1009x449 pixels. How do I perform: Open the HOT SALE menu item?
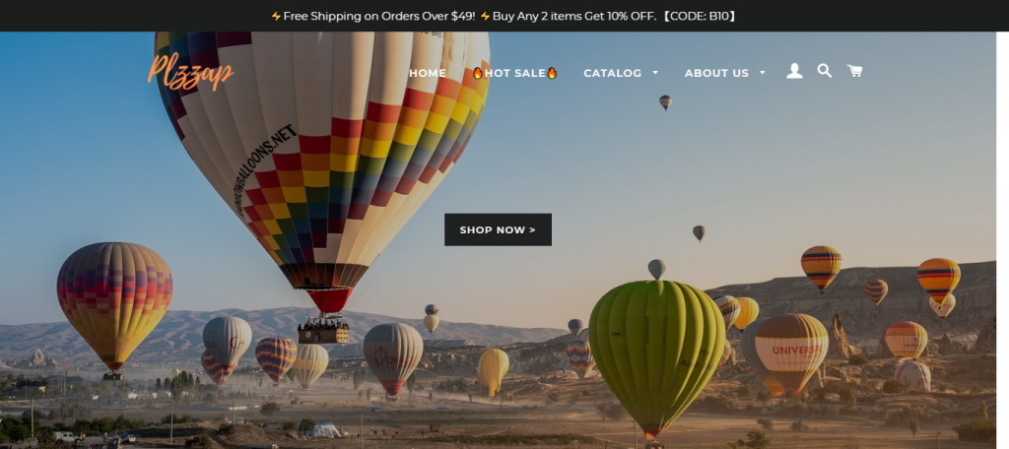point(514,73)
